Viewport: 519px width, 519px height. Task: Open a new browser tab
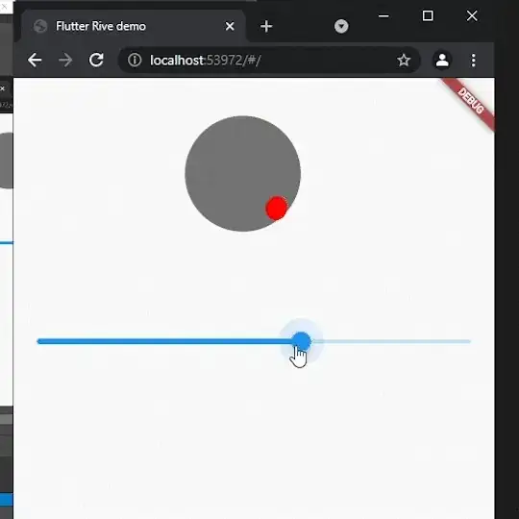tap(266, 27)
